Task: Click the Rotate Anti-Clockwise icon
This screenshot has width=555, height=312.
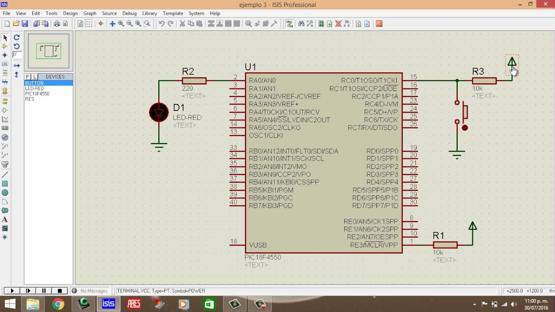Action: [x=16, y=46]
